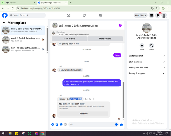Open WhatsApp from the taskbar
The image size is (171, 136).
point(30,133)
